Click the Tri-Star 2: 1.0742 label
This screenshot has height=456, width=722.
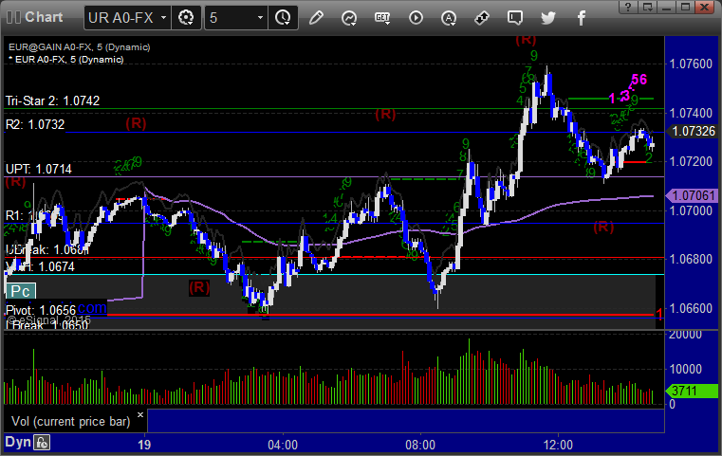click(x=52, y=100)
